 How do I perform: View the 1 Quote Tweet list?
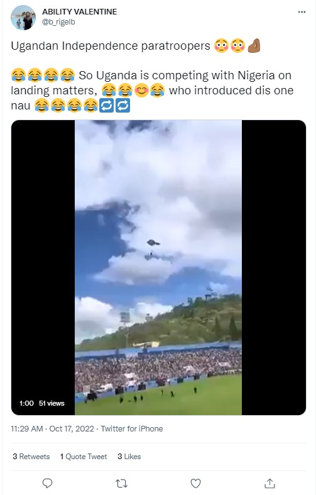point(84,457)
